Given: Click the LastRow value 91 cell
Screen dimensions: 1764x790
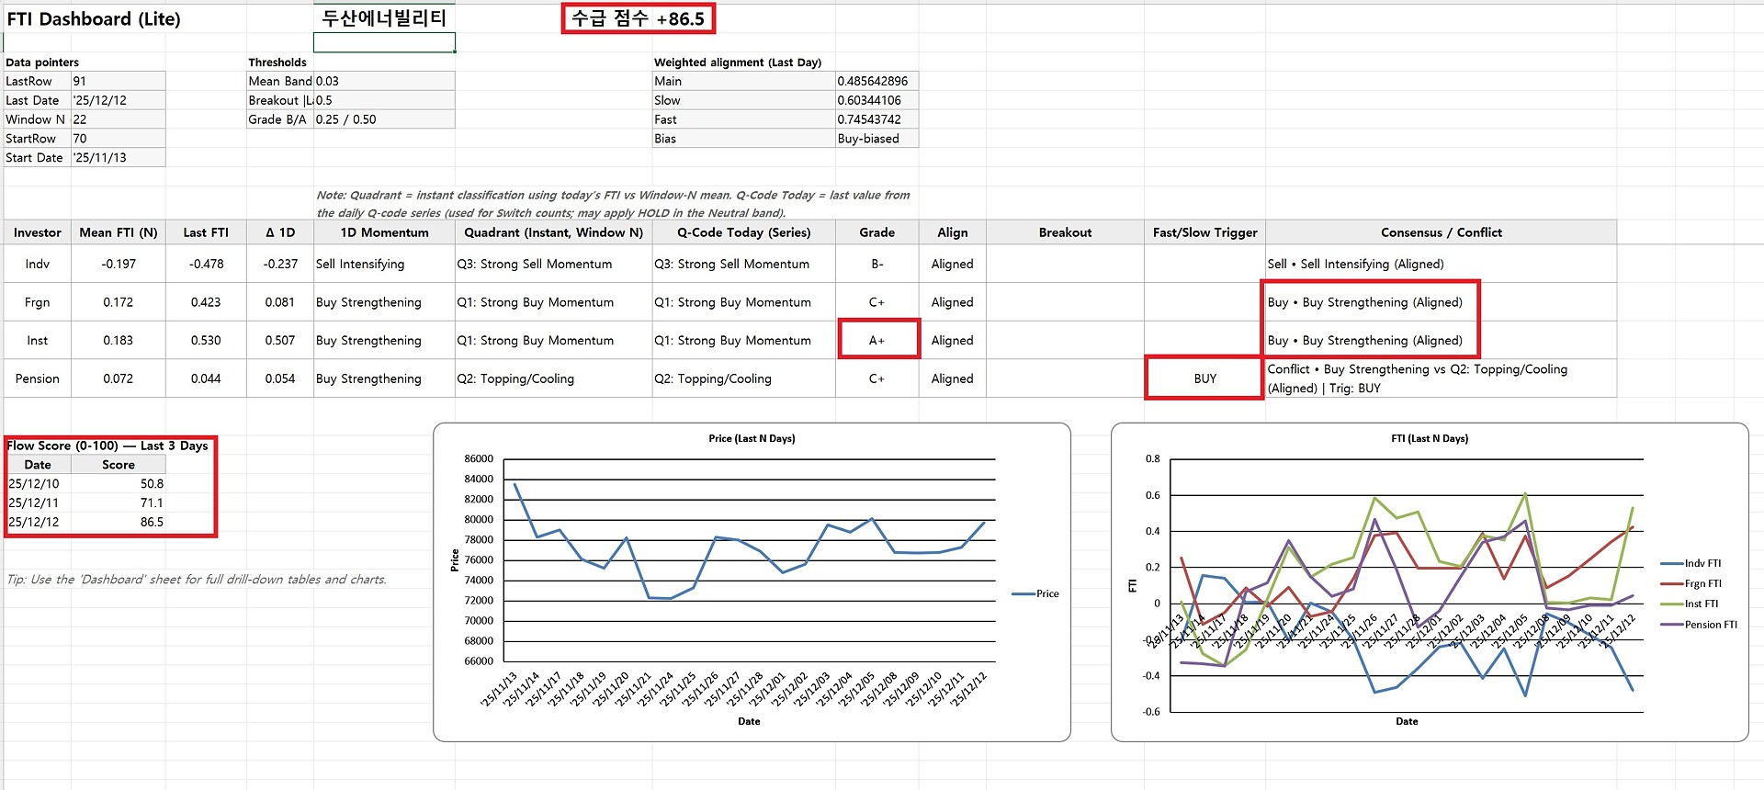Looking at the screenshot, I should pos(118,81).
